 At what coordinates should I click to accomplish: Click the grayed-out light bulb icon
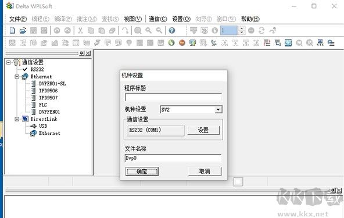coord(129,42)
